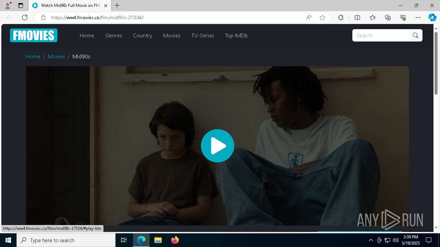Image resolution: width=440 pixels, height=247 pixels.
Task: Open Task View on taskbar
Action: [x=124, y=240]
